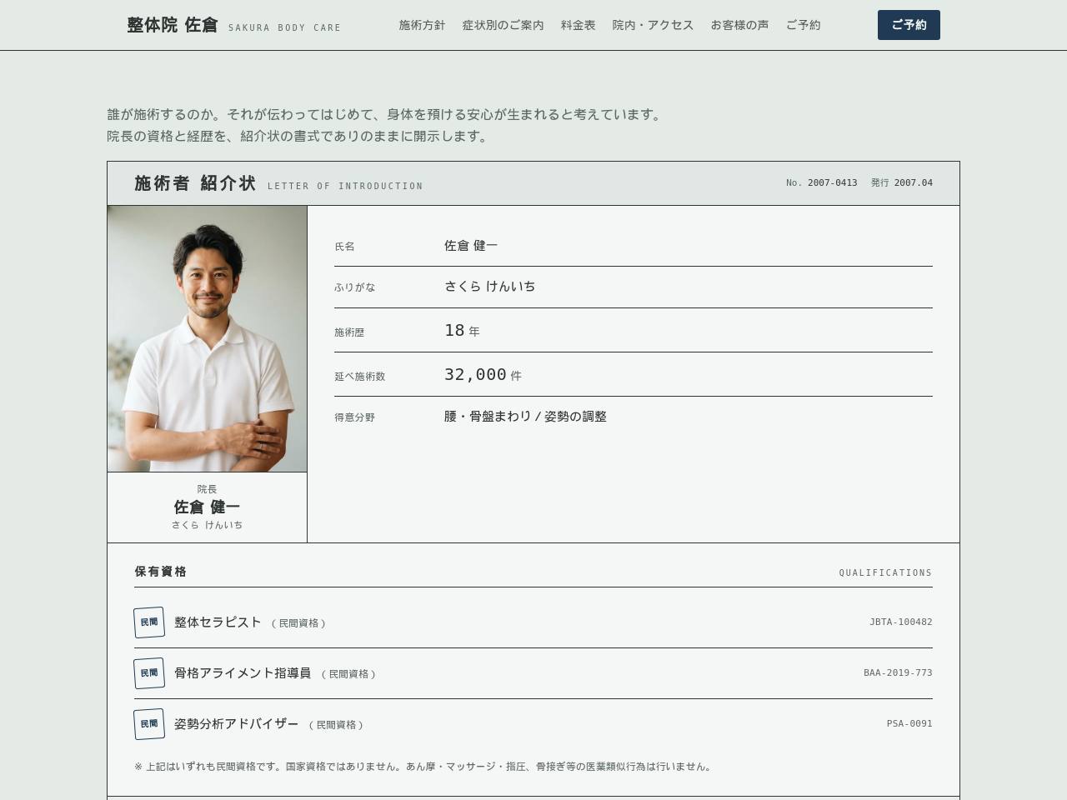The image size is (1067, 800).
Task: Click the certificate number JBTA-100482
Action: click(900, 622)
